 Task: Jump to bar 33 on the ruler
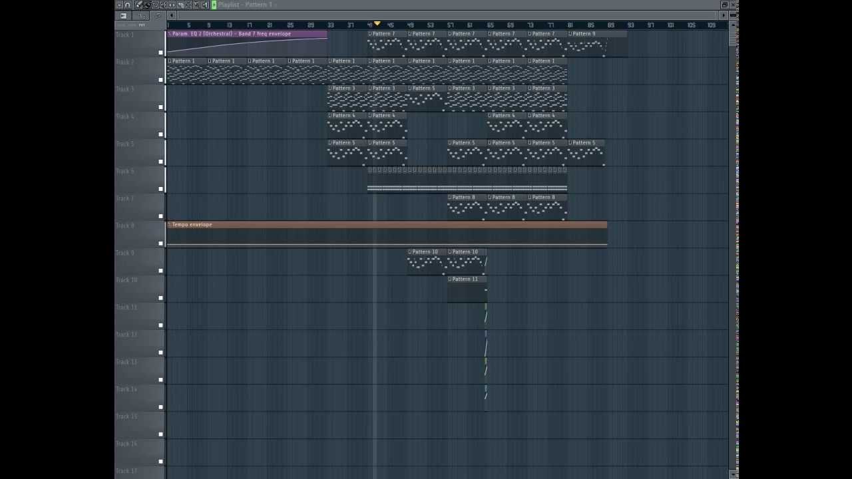coord(331,25)
